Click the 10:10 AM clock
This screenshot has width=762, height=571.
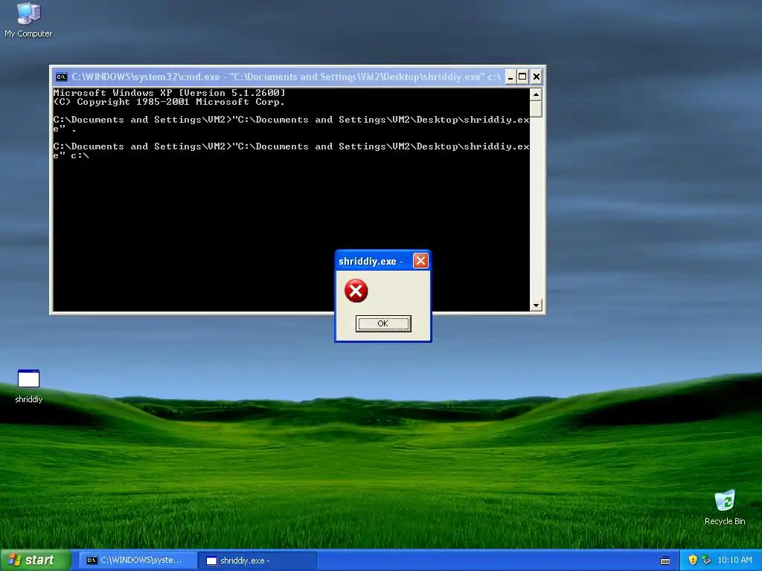pos(734,560)
